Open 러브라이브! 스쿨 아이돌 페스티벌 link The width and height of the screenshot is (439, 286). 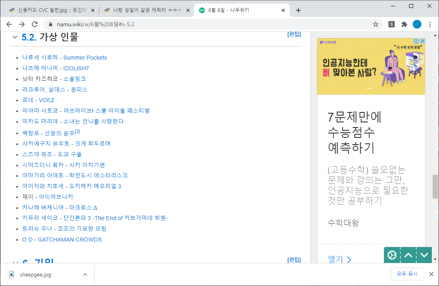click(107, 110)
